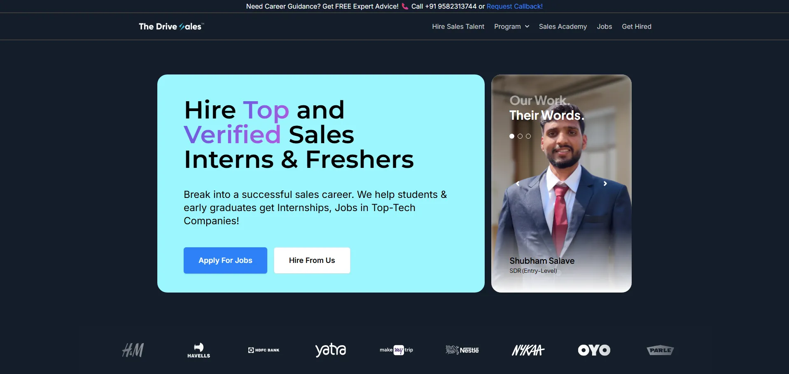
Task: Click The Drive Sales logo
Action: 171,26
